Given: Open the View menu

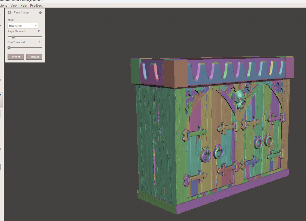Looking at the screenshot, I should click(x=14, y=5).
